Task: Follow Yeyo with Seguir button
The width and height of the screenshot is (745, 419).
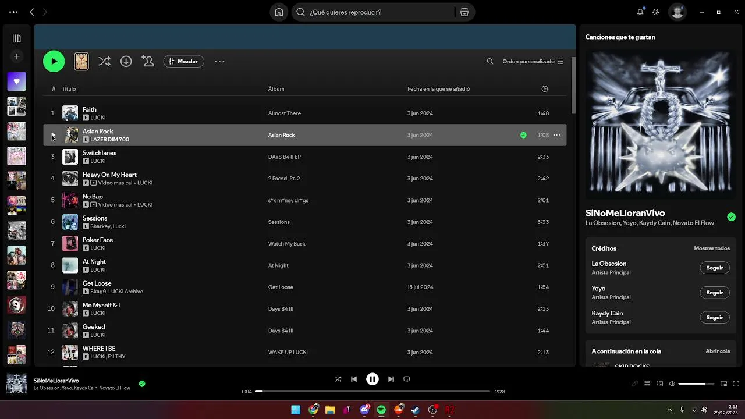Action: (x=715, y=293)
